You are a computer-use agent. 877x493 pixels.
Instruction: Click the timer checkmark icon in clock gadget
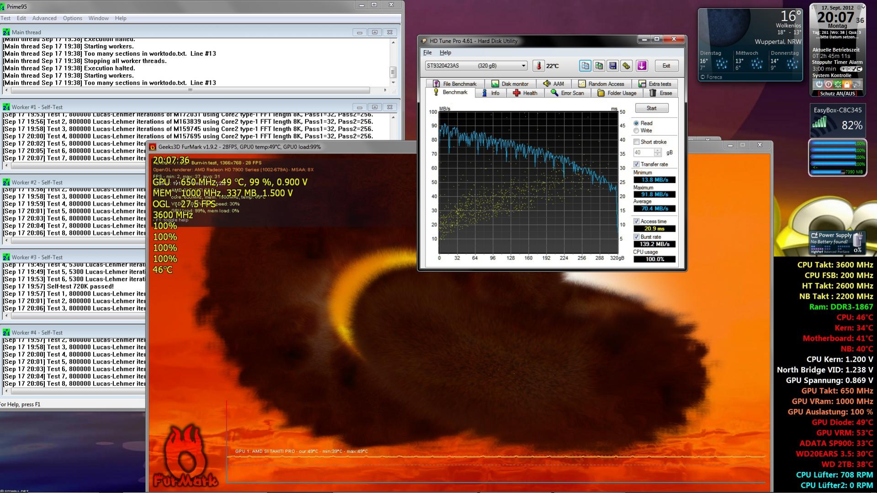coord(854,69)
